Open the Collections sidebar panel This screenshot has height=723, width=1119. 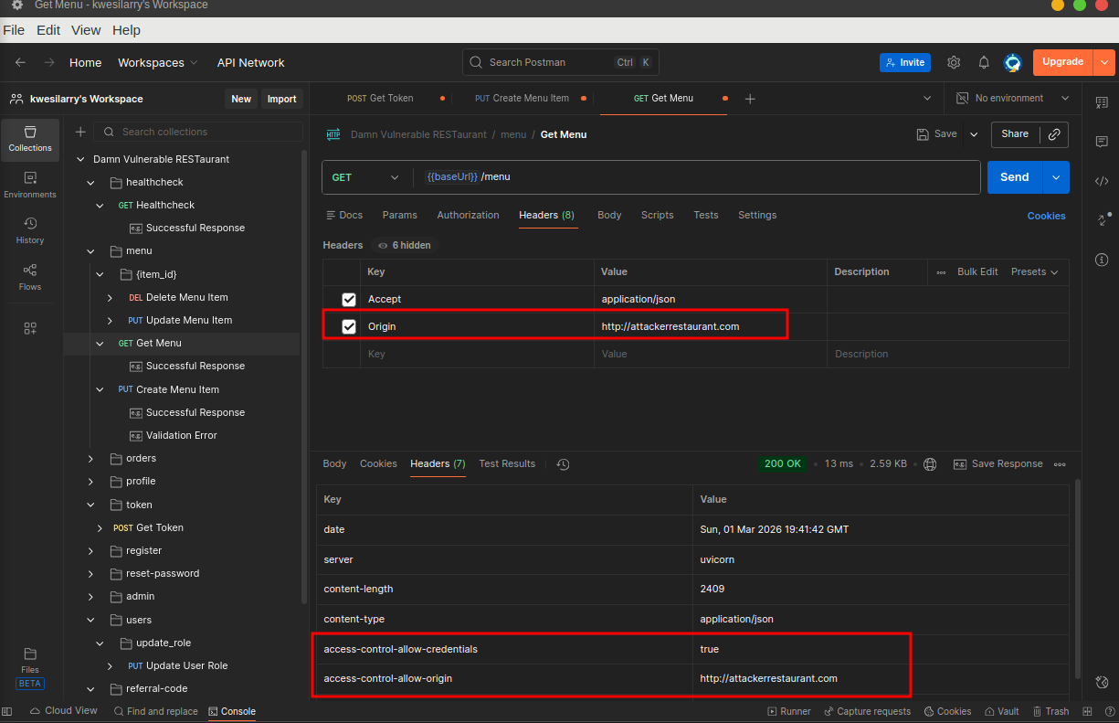coord(30,138)
